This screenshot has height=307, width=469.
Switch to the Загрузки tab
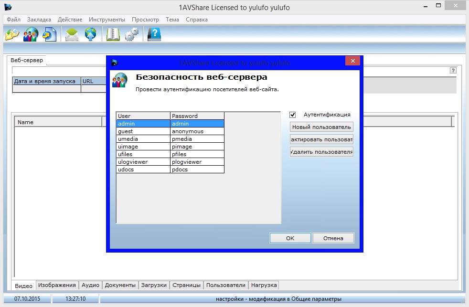[x=154, y=285]
